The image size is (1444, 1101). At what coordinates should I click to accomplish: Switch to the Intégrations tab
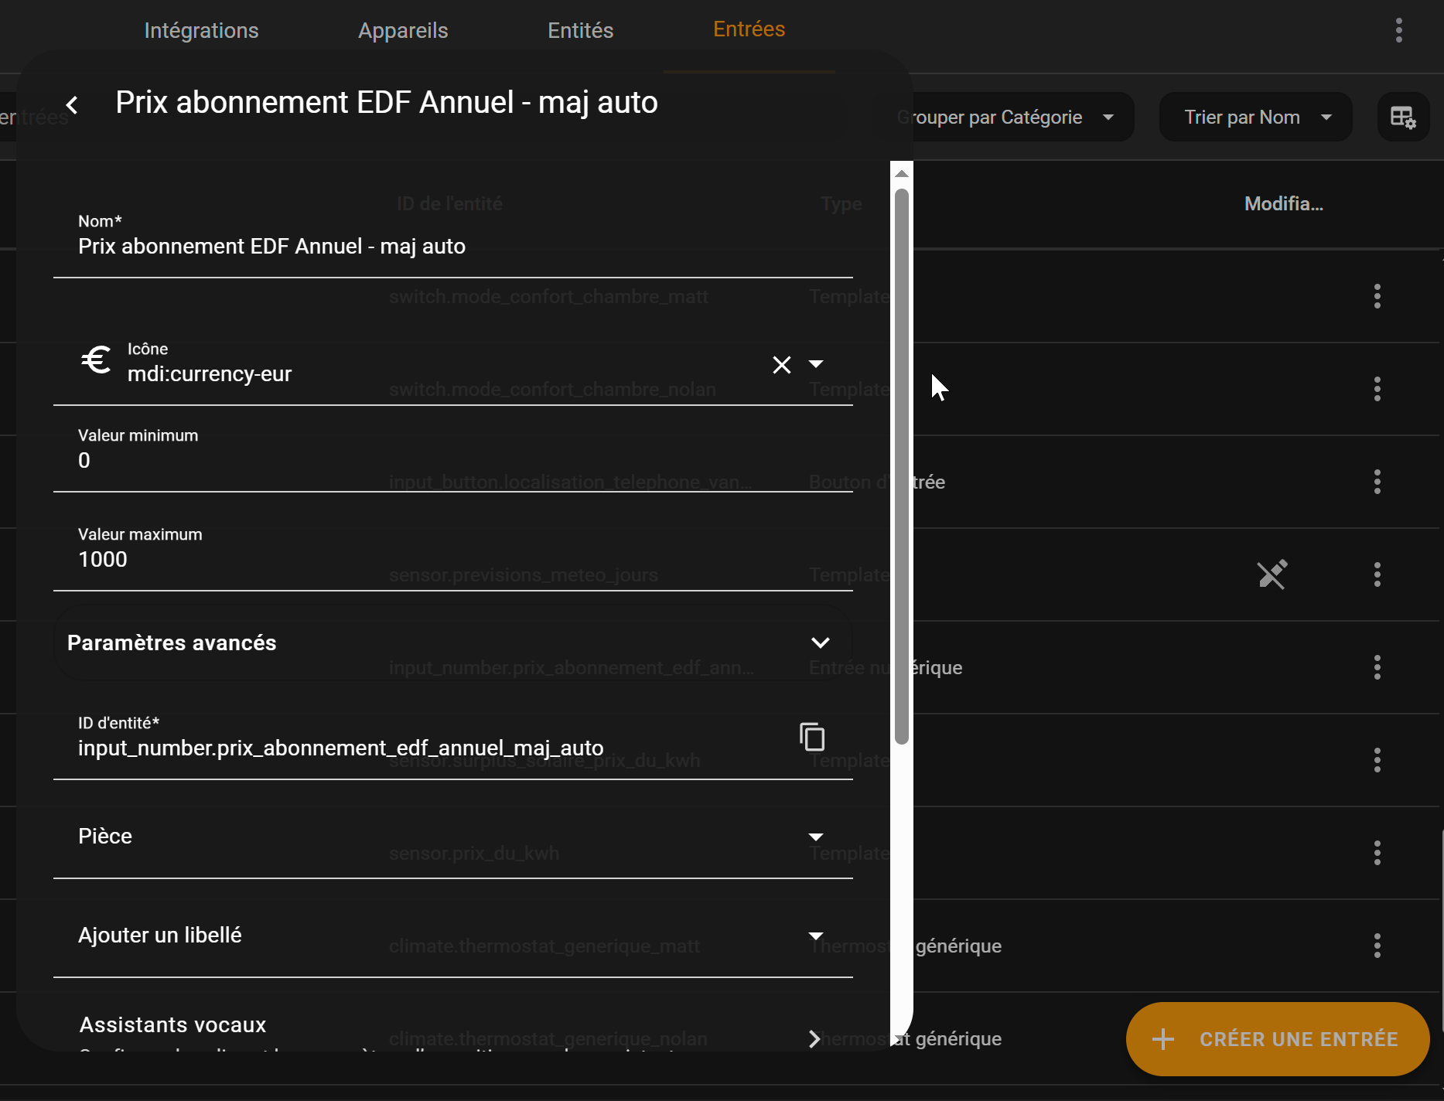click(201, 30)
